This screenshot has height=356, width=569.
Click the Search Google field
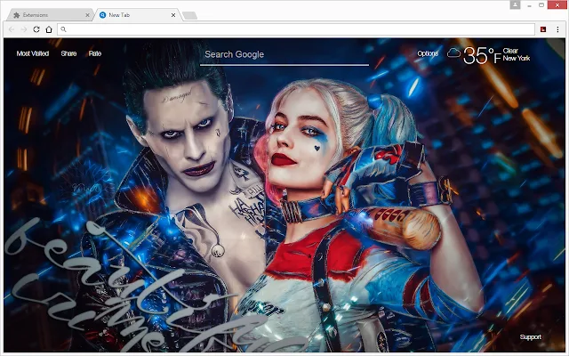coord(284,55)
